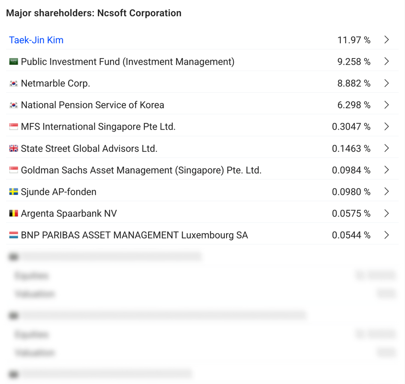This screenshot has height=384, width=405.
Task: Click the Singapore flag beside MFS International
Action: pos(14,127)
